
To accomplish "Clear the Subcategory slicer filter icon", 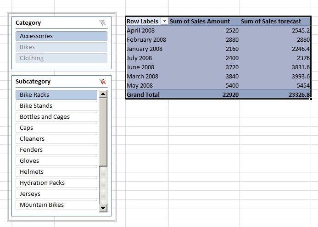I will coord(103,82).
